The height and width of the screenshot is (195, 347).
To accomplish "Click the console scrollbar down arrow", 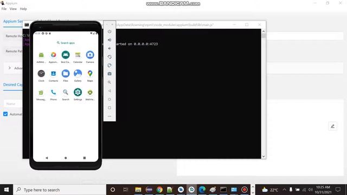I will (264, 157).
